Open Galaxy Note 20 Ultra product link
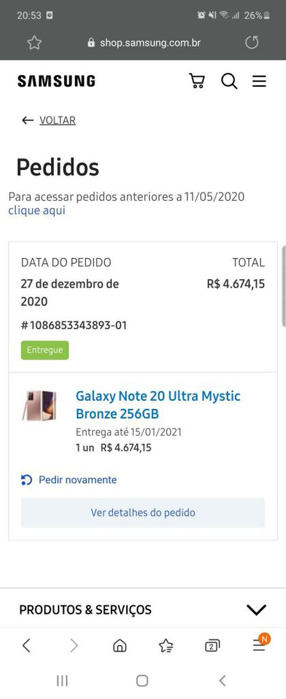 (x=158, y=405)
